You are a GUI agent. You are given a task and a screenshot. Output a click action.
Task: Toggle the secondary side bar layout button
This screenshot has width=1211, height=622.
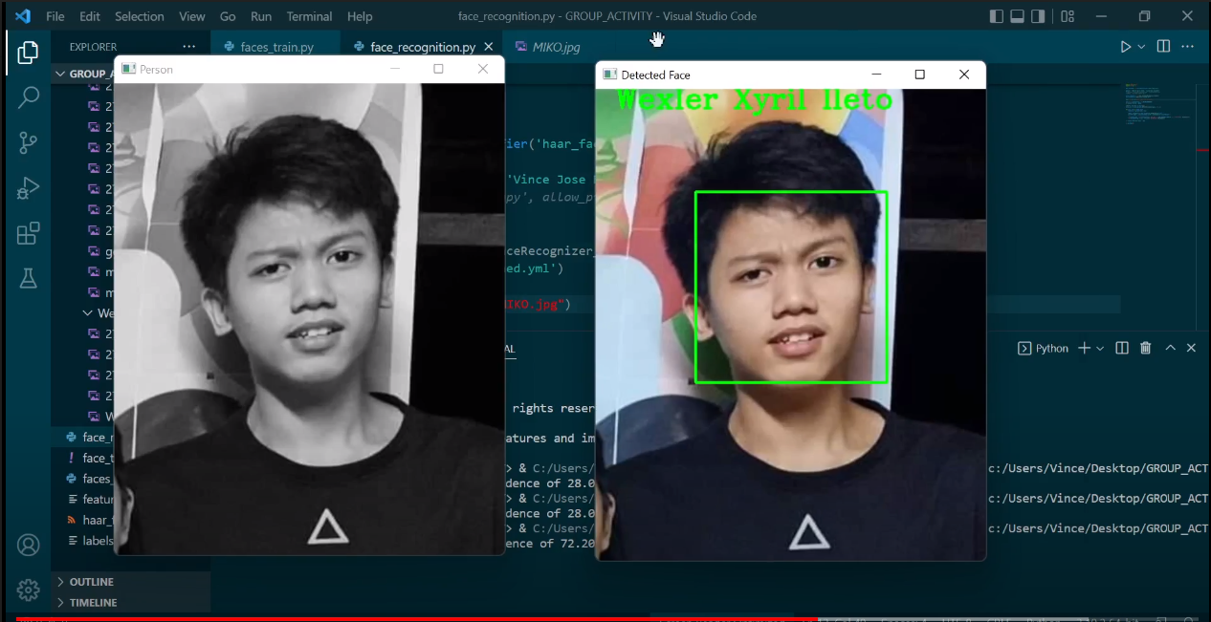pos(1038,16)
